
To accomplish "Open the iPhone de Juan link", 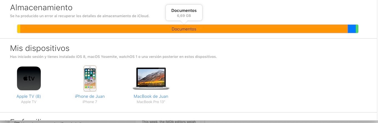I will click(x=90, y=96).
